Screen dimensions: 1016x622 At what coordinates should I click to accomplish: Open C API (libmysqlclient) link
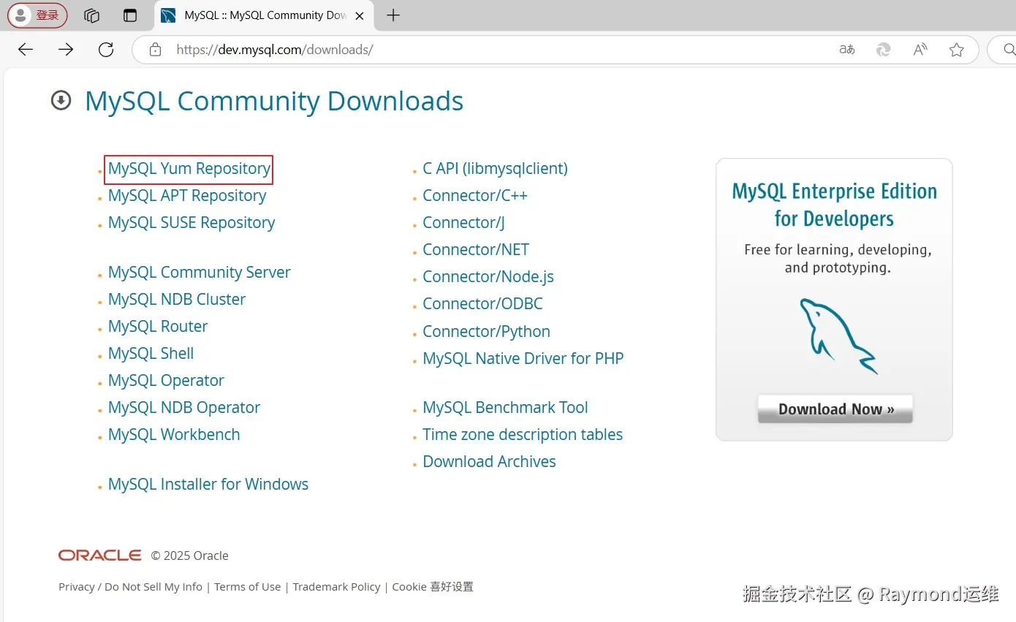click(495, 169)
